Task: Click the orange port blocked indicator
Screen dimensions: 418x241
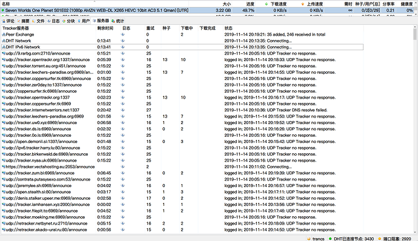Action: [x=380, y=239]
